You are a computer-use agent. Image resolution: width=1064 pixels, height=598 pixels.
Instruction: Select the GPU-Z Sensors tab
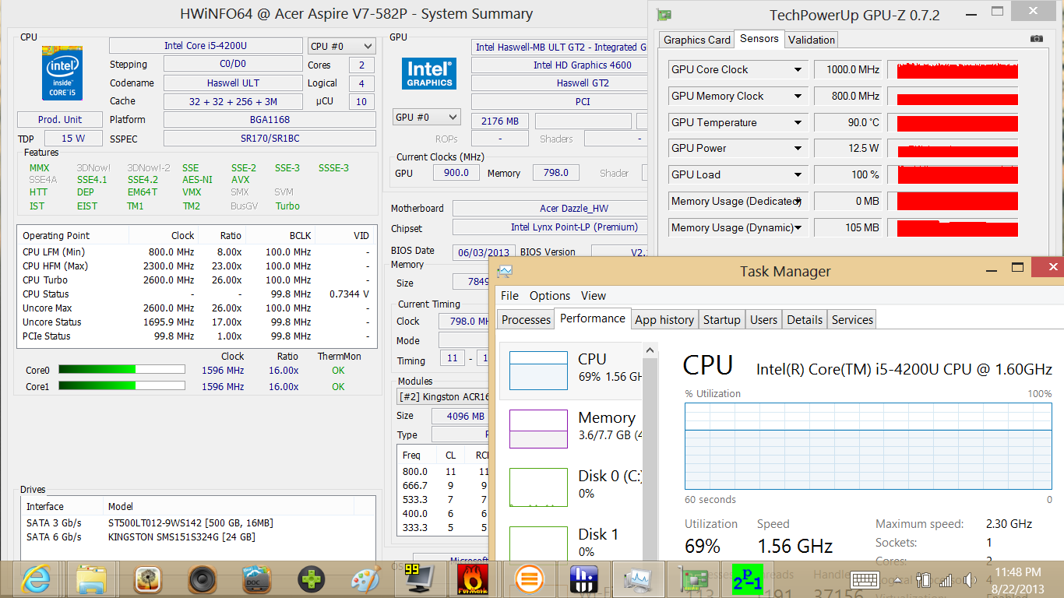759,38
